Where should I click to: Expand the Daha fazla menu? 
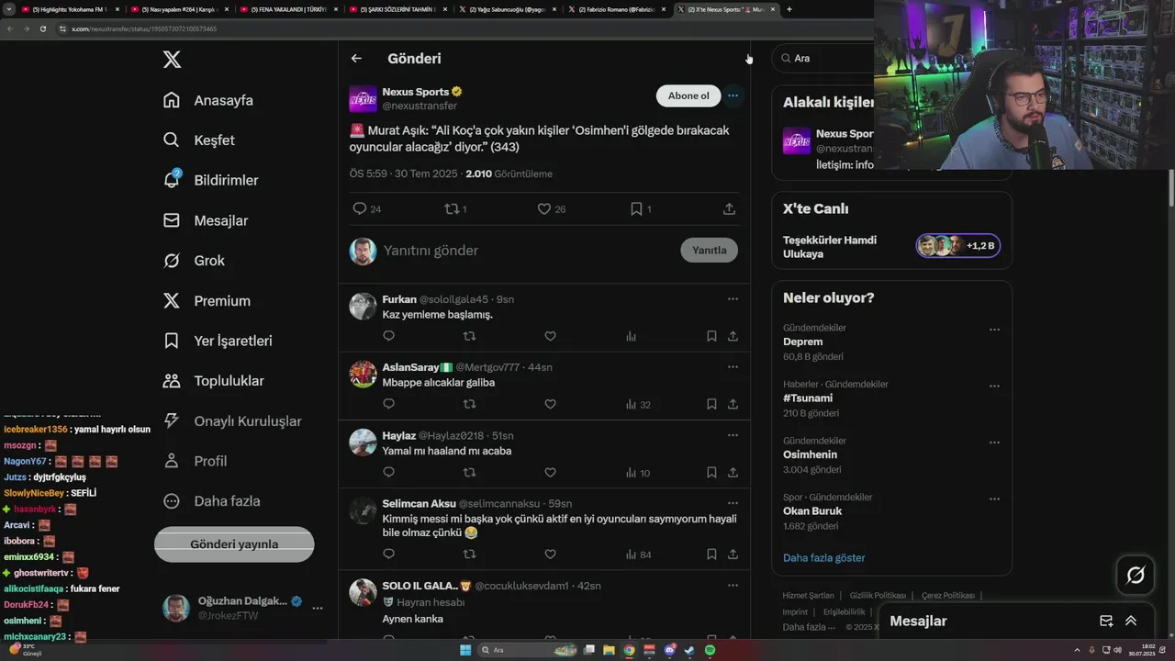tap(211, 501)
